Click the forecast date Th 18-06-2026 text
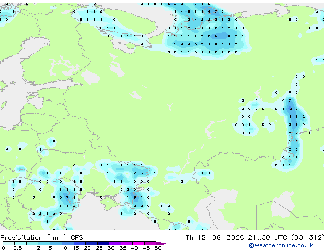Viewport: 324px width, 250px height. click(x=215, y=238)
